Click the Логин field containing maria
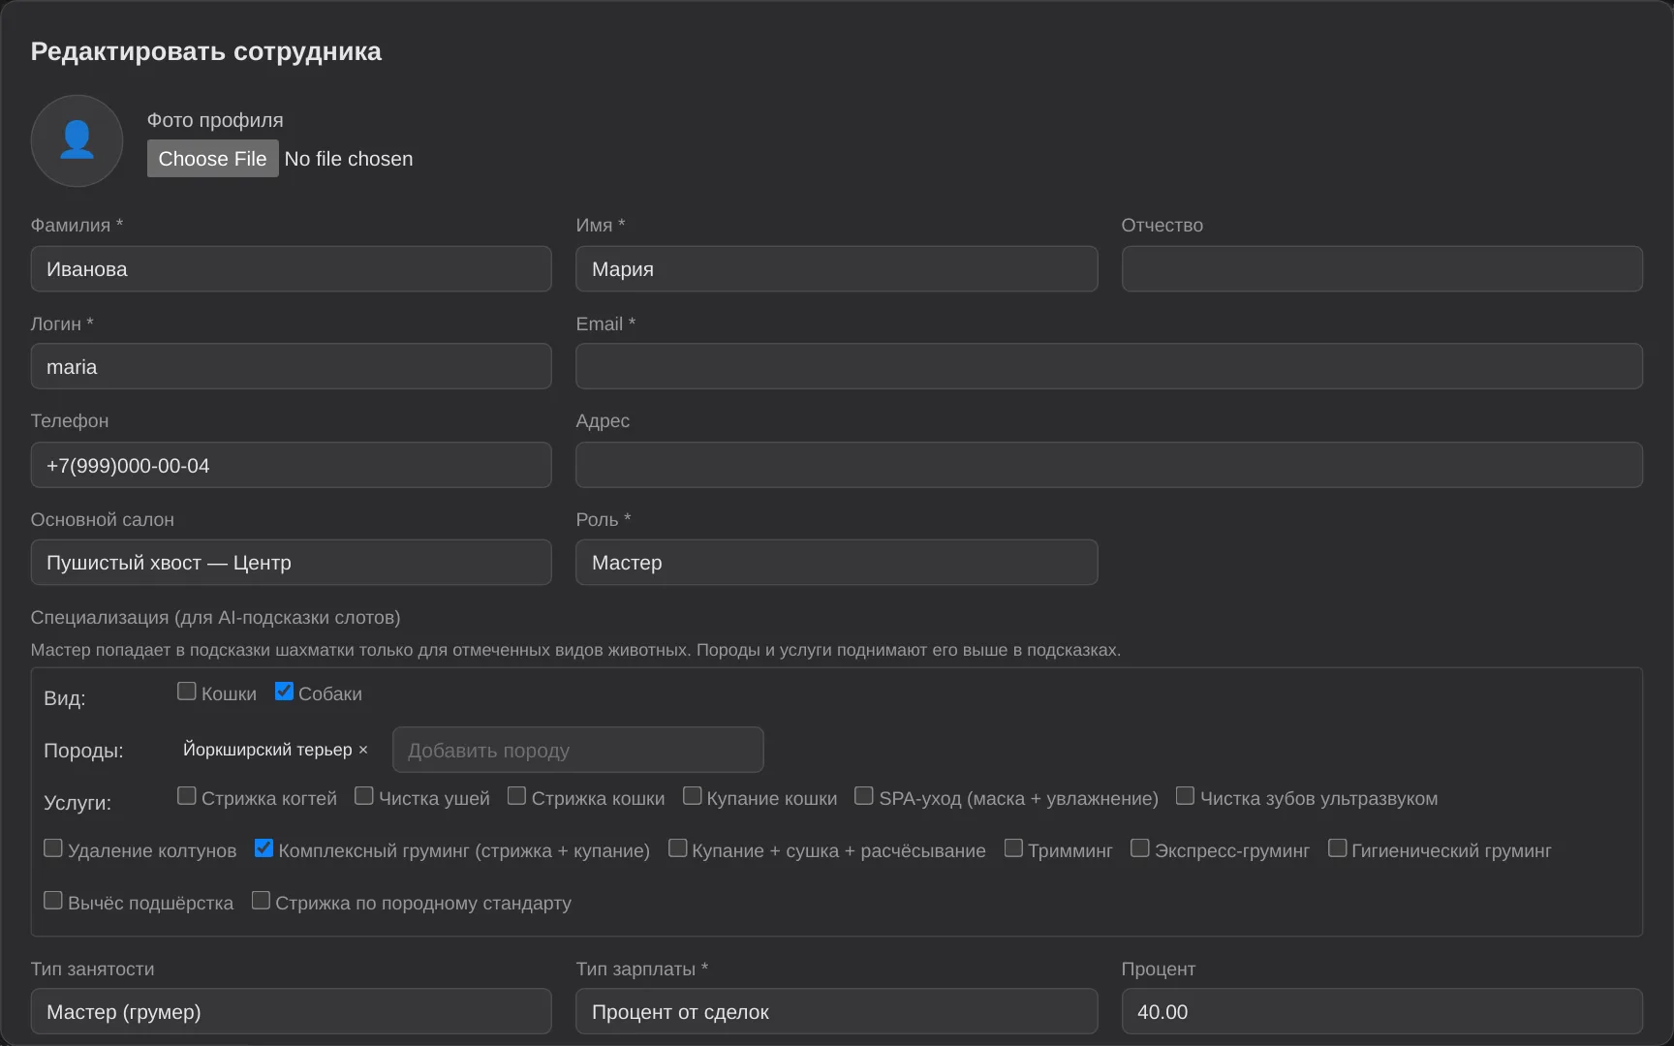The image size is (1674, 1046). tap(291, 367)
